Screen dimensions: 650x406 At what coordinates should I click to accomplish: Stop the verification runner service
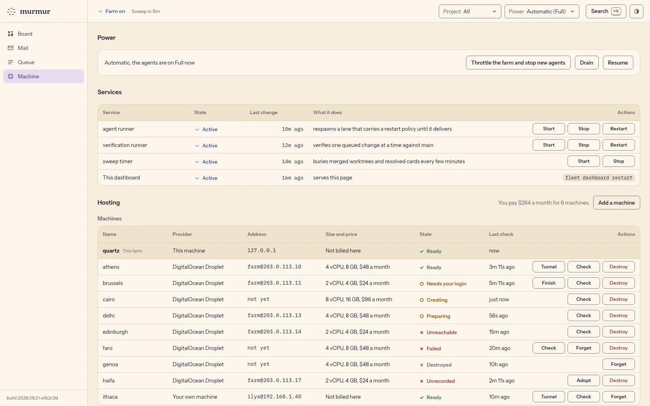tap(584, 145)
